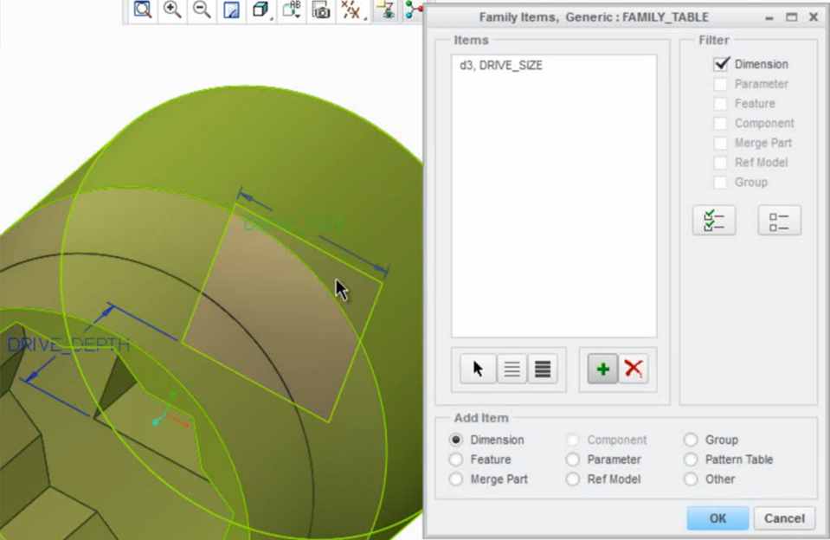Viewport: 830px width, 540px height.
Task: Click the show-names list icon with thin lines
Action: coord(512,369)
